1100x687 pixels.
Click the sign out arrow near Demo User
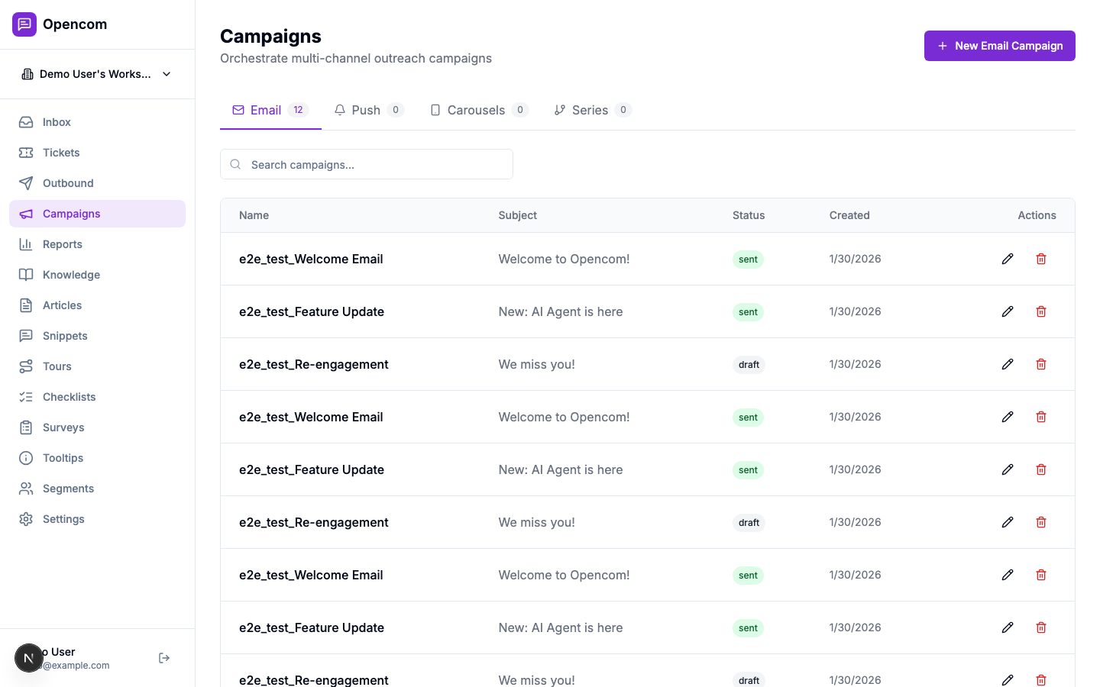[163, 657]
